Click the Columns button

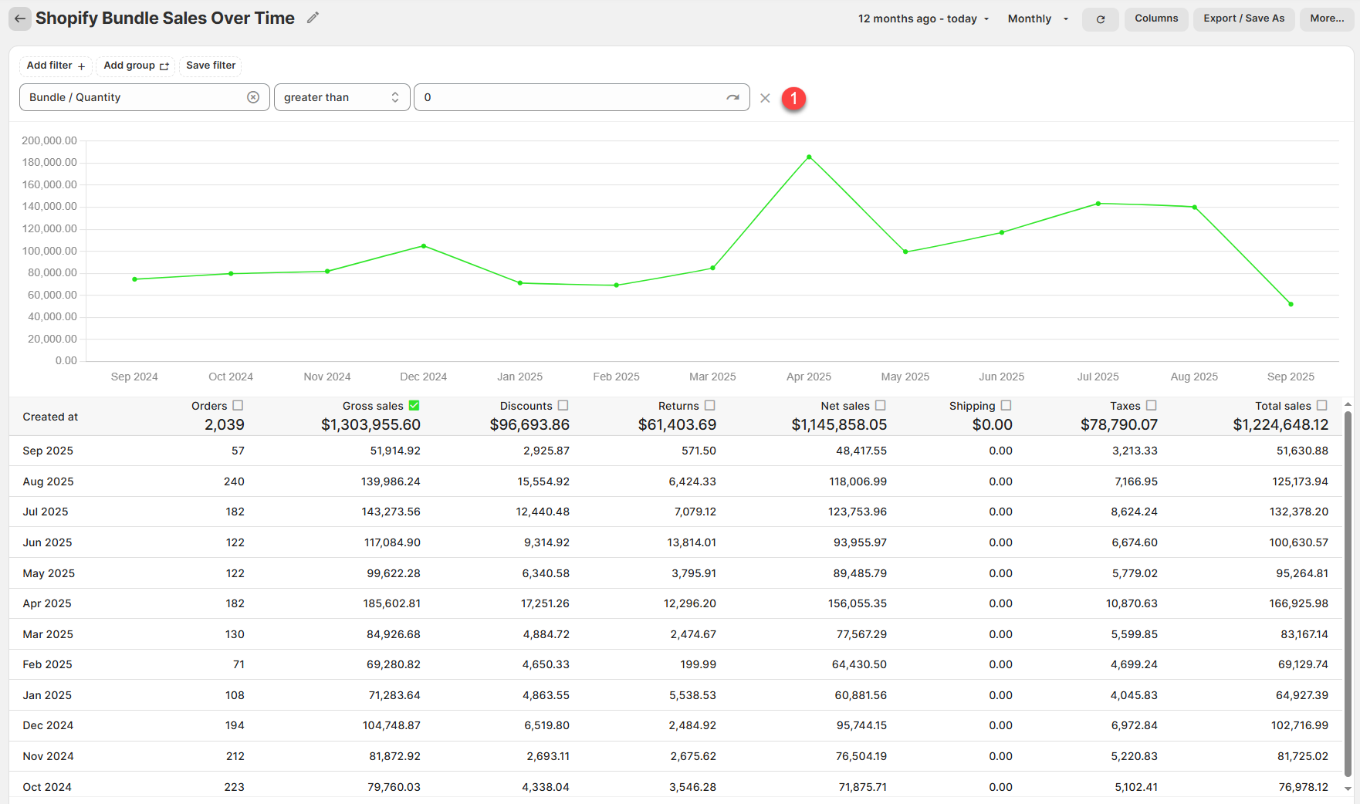tap(1155, 19)
